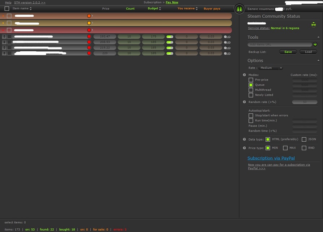
Task: Pause the scanner with the green pause button
Action: tap(239, 9)
